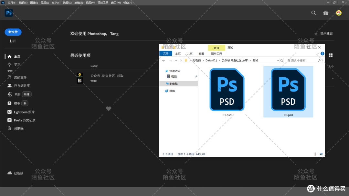Open 您的文件 in sidebar

(17, 77)
